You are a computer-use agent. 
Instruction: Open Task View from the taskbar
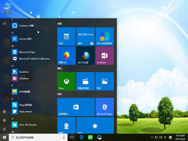click(72, 137)
